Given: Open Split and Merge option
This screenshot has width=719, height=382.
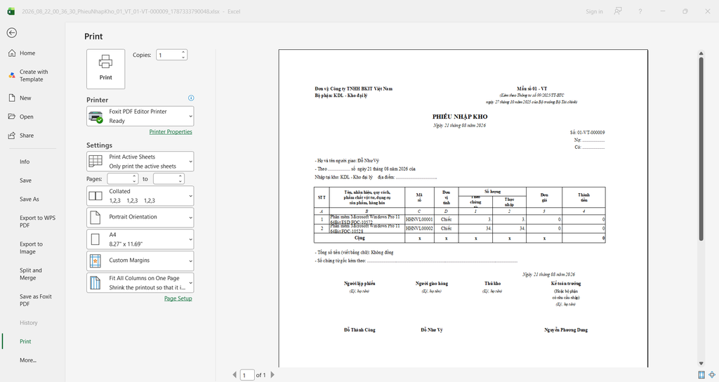Looking at the screenshot, I should tap(31, 274).
